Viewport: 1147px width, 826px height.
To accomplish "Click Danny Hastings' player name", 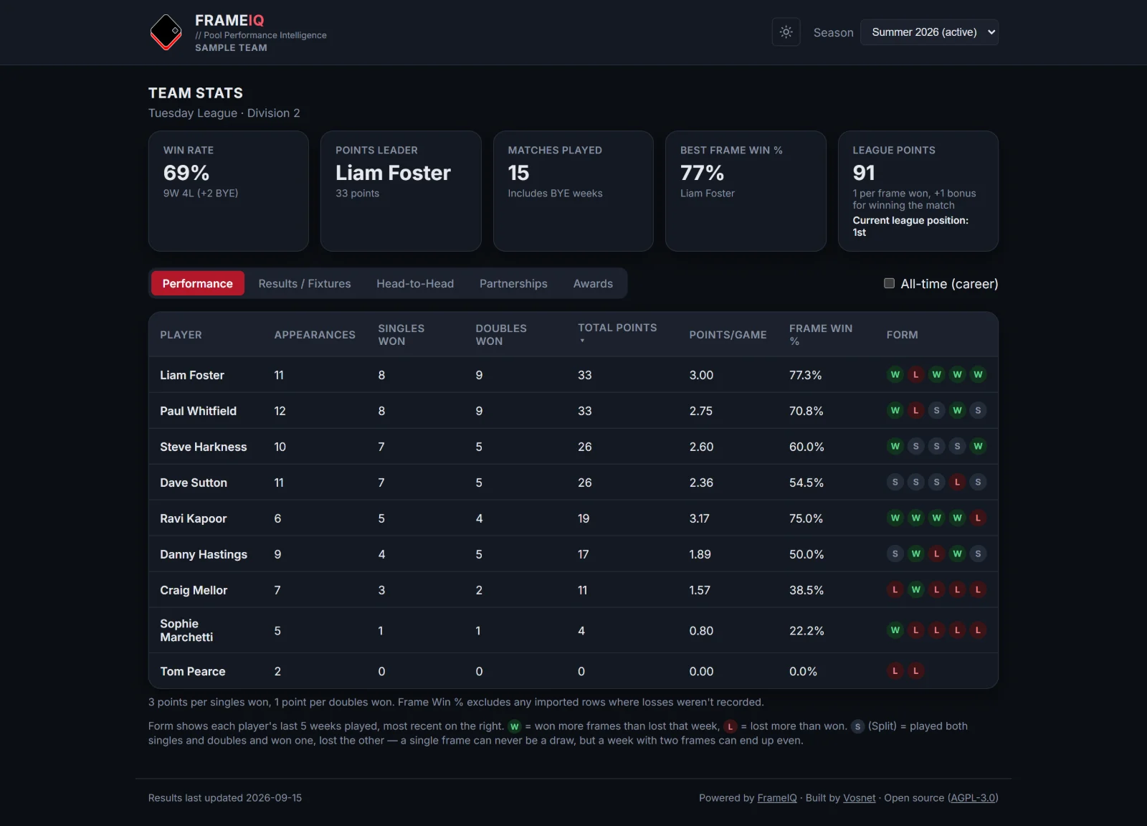I will (204, 554).
